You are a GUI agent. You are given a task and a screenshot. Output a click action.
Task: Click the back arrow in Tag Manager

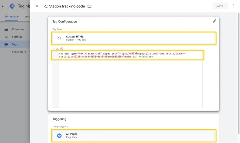tap(3, 6)
